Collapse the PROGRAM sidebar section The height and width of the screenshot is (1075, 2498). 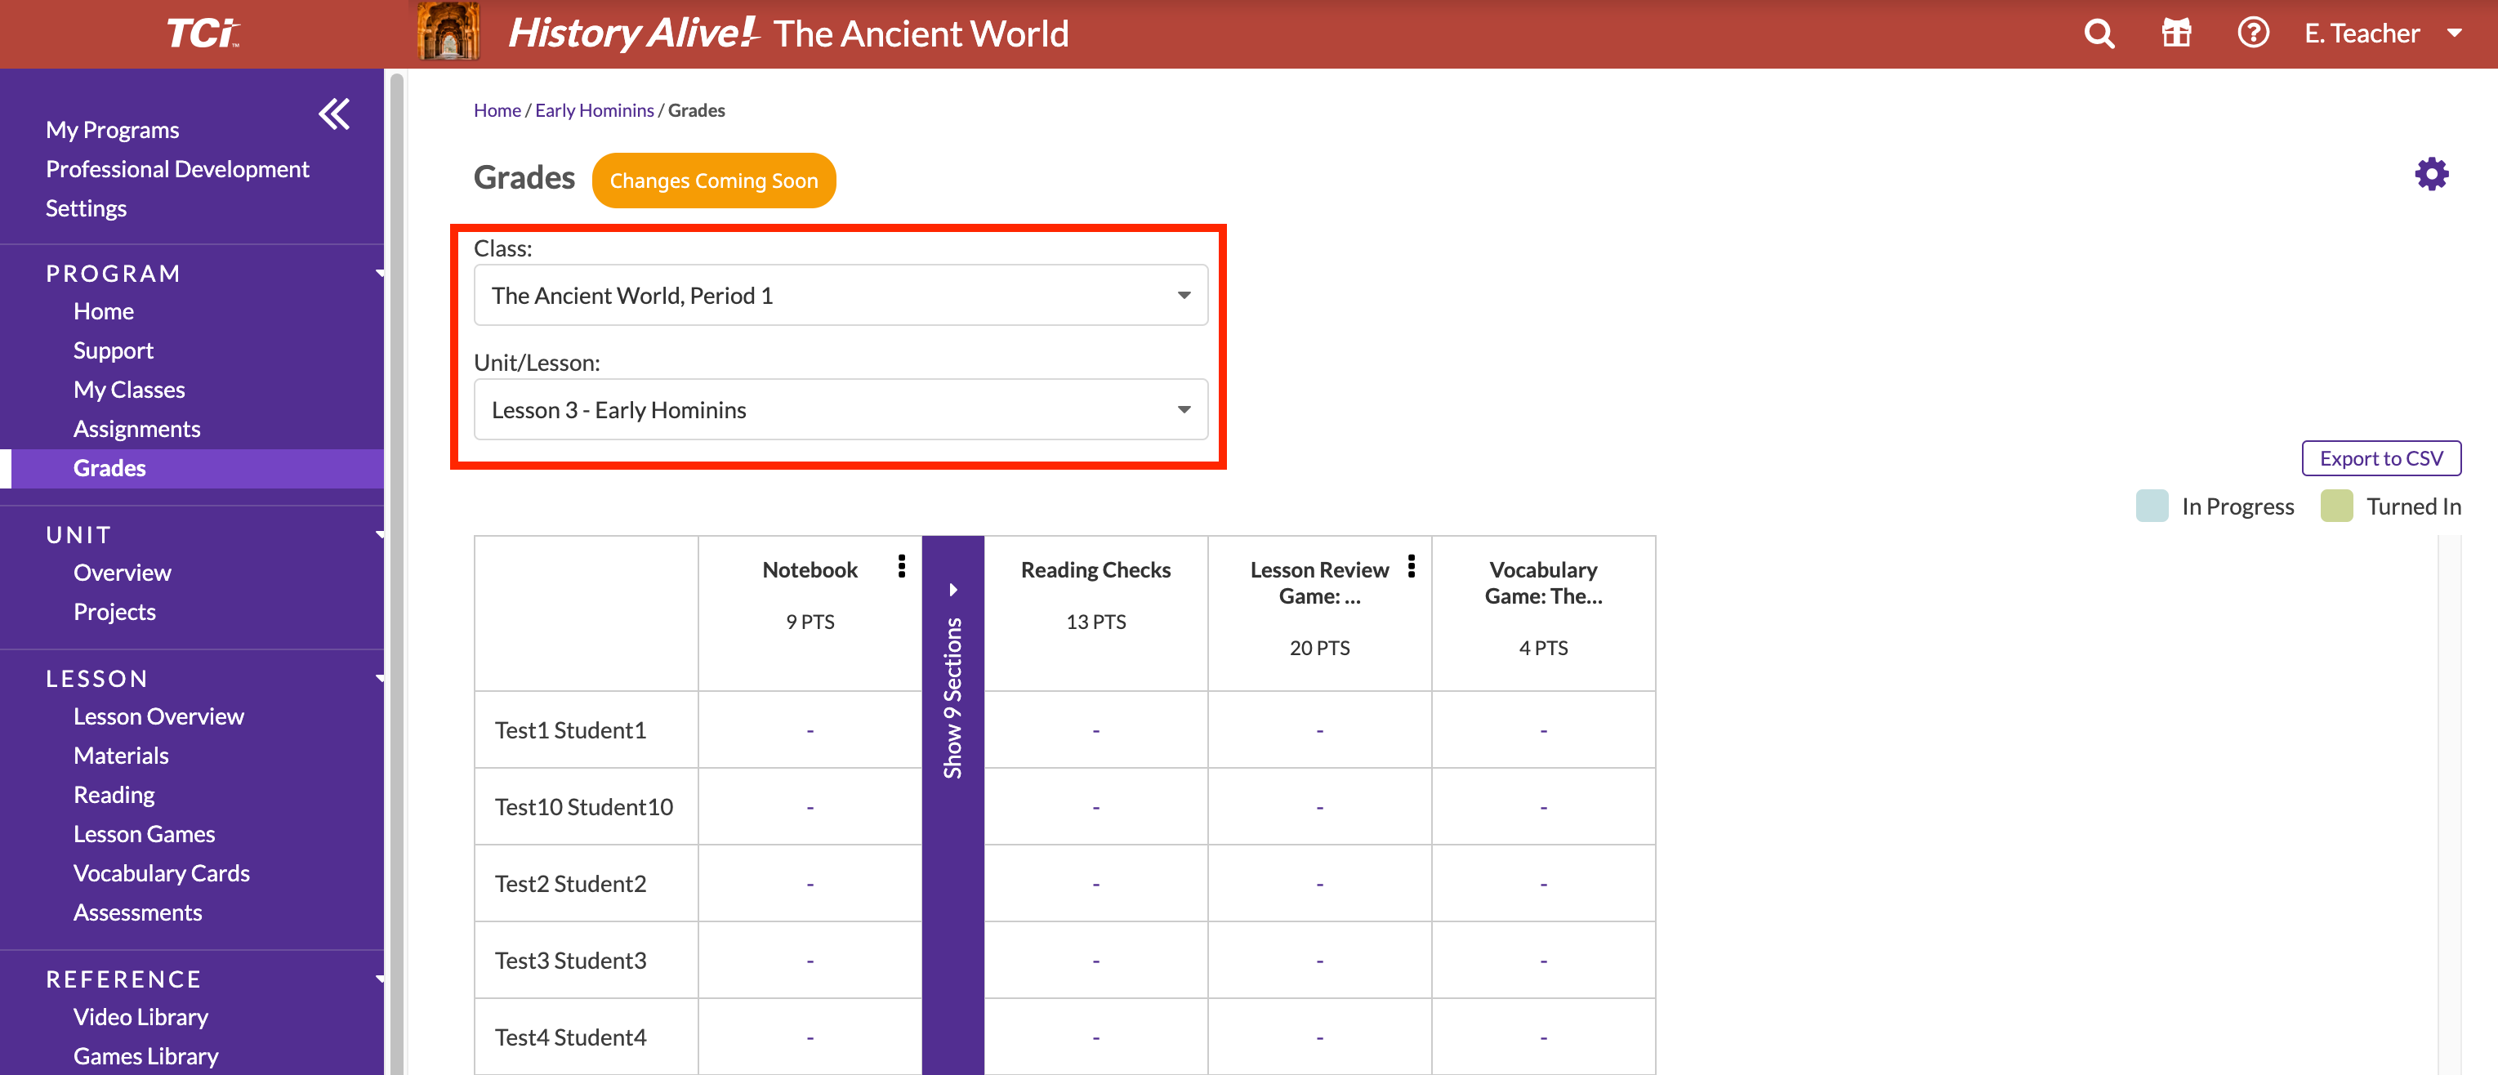[379, 274]
